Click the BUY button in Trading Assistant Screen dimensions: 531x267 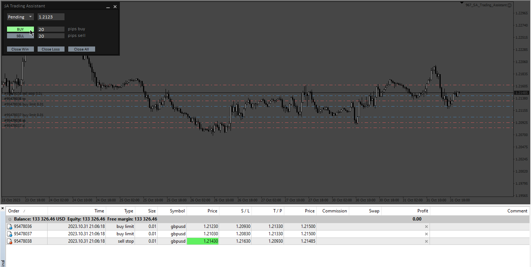click(x=20, y=29)
